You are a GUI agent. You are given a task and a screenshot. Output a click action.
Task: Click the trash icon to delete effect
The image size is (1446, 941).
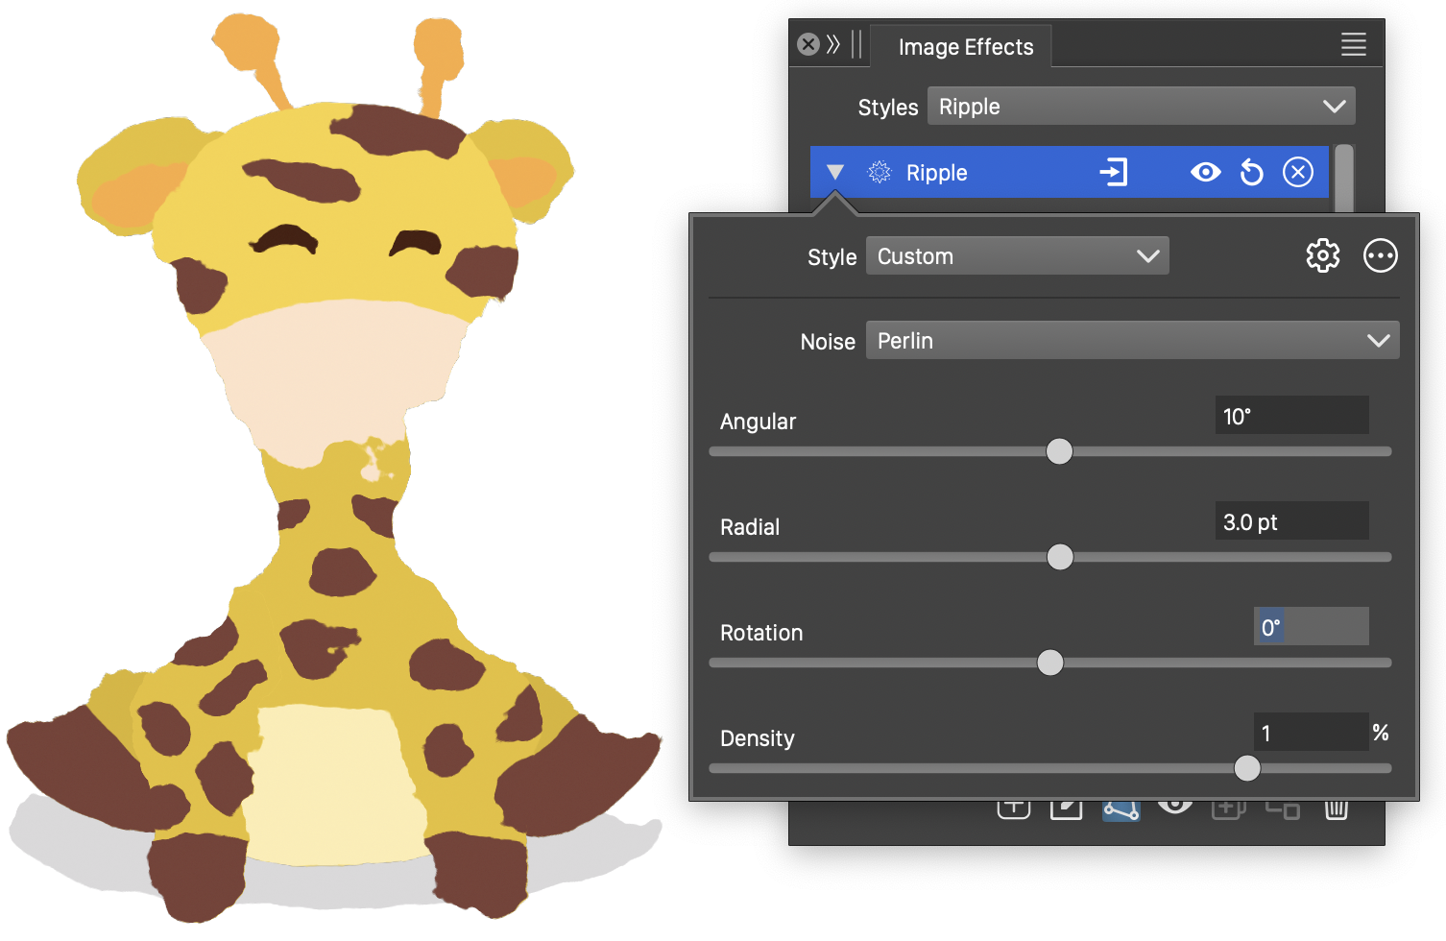tap(1336, 809)
